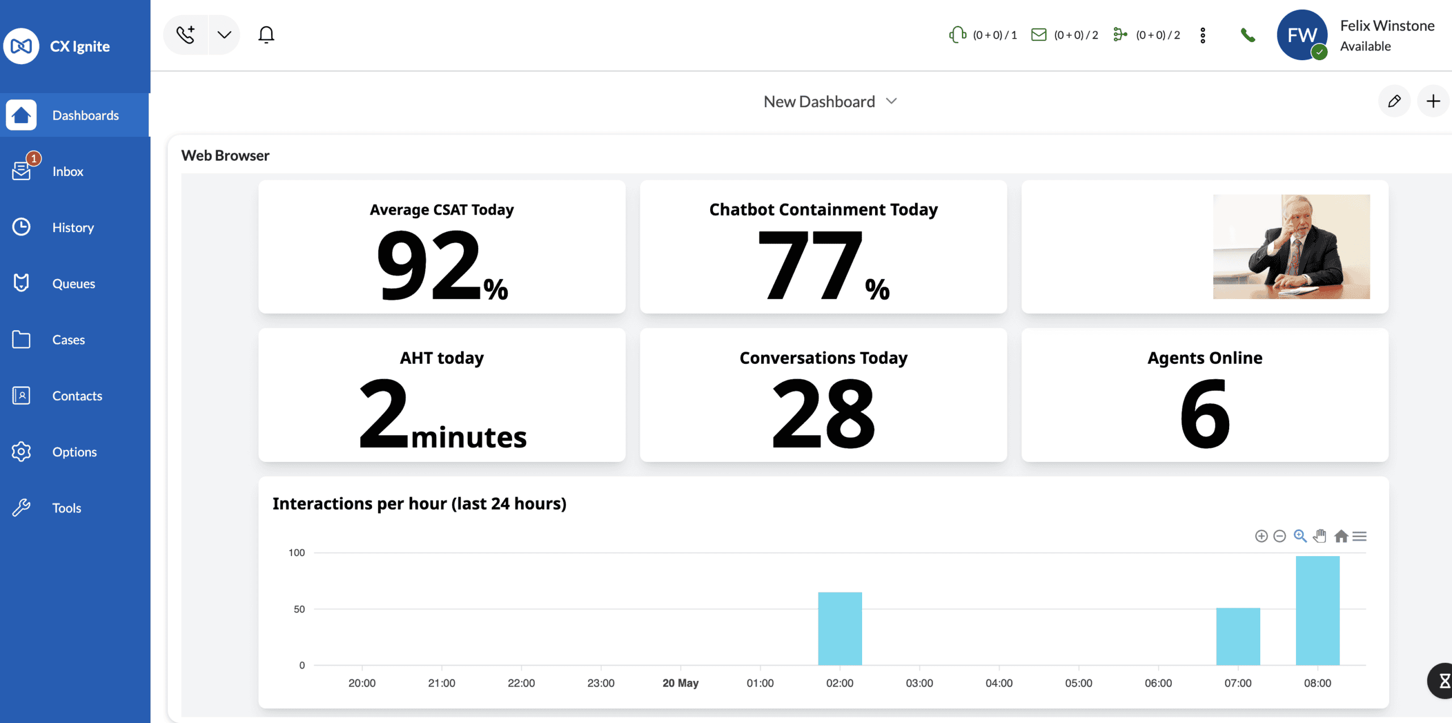Click the hourglass icon at bottom right
Image resolution: width=1452 pixels, height=723 pixels.
[1443, 680]
